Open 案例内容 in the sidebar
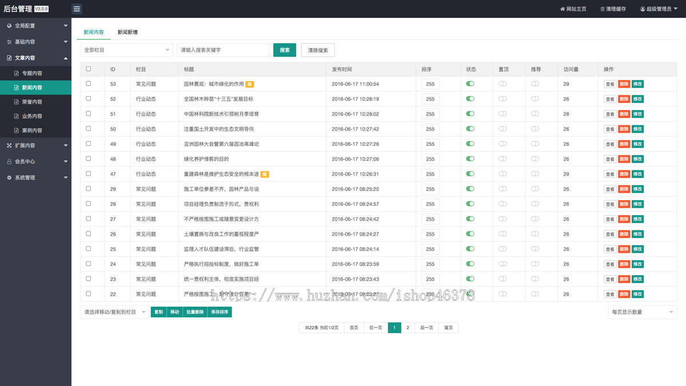 pos(35,130)
